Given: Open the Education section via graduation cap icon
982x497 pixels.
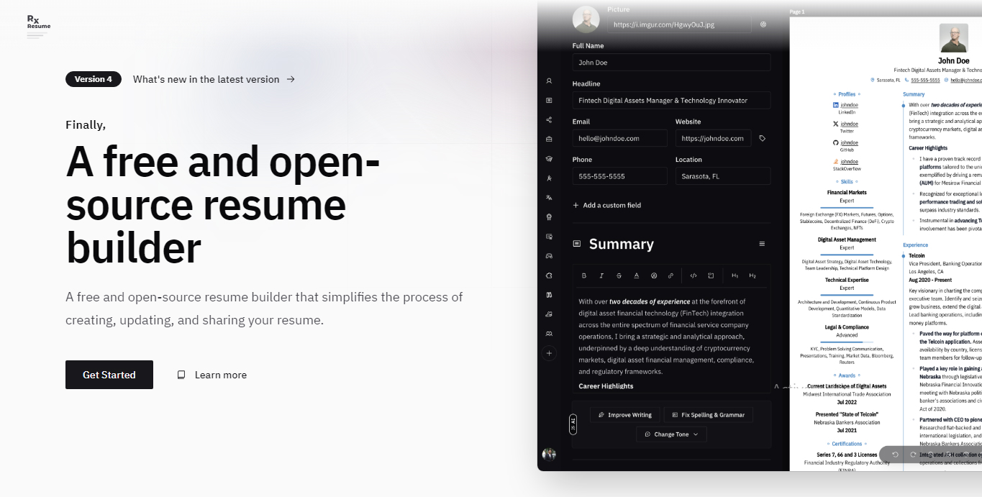Looking at the screenshot, I should [548, 158].
